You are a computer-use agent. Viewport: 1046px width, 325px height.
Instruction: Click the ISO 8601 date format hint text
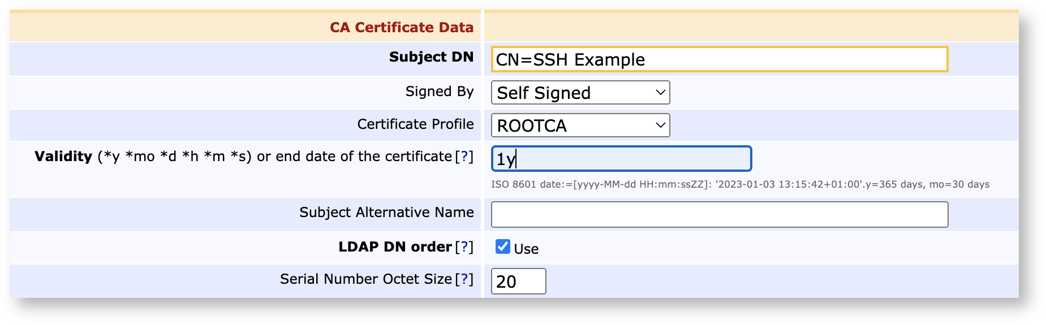(x=740, y=184)
